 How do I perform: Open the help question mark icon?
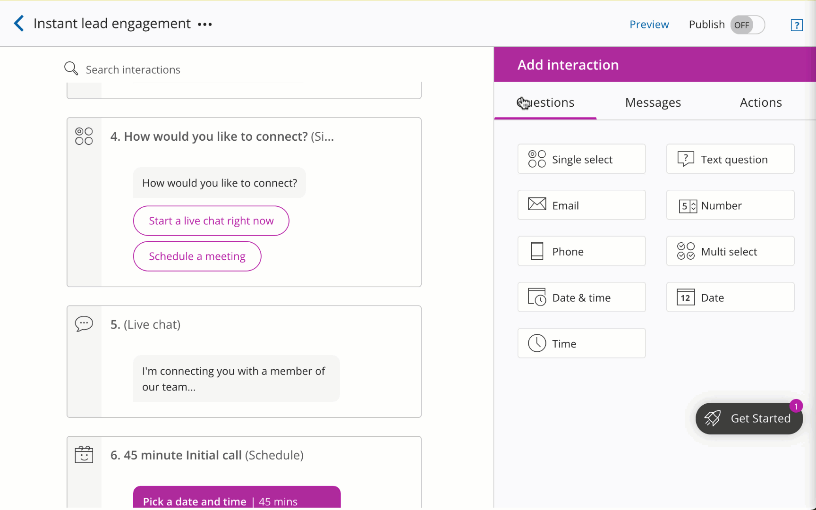point(797,25)
